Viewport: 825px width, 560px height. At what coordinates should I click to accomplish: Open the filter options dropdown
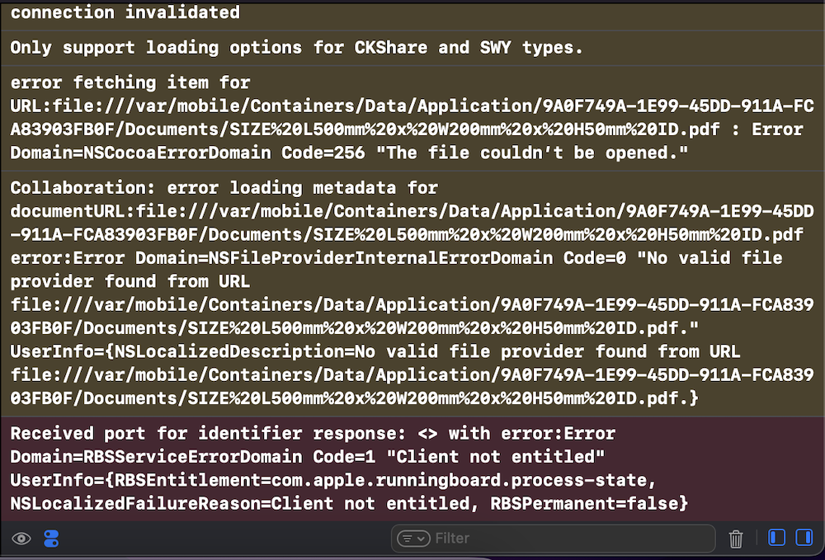tap(413, 539)
